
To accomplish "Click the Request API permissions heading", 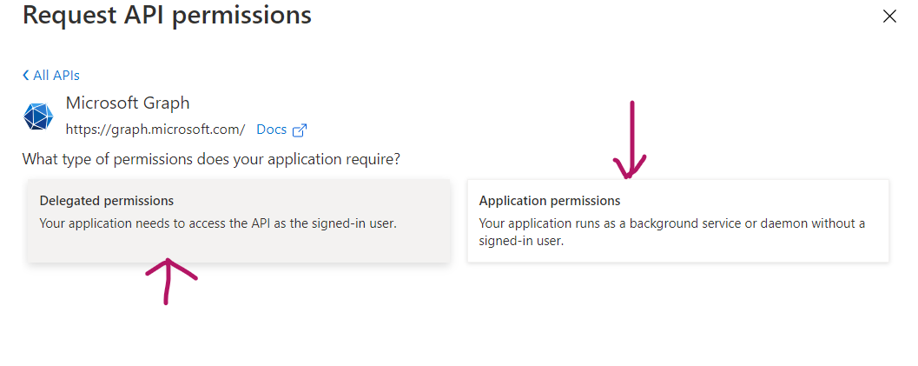I will click(167, 15).
